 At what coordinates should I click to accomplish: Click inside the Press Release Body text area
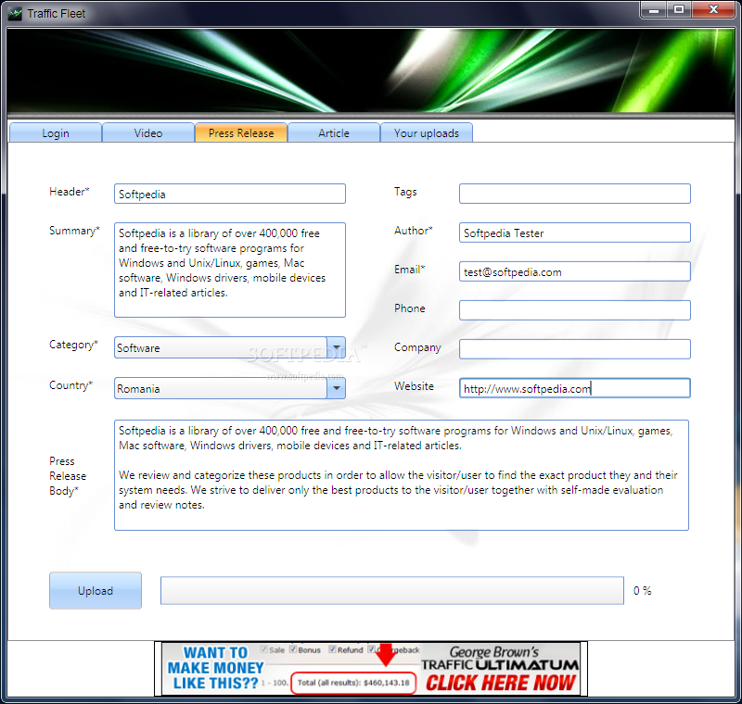click(402, 475)
